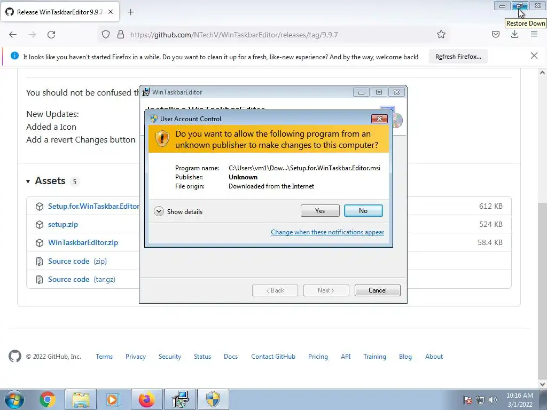Open Save to Pocket icon
This screenshot has width=547, height=410.
tap(495, 34)
